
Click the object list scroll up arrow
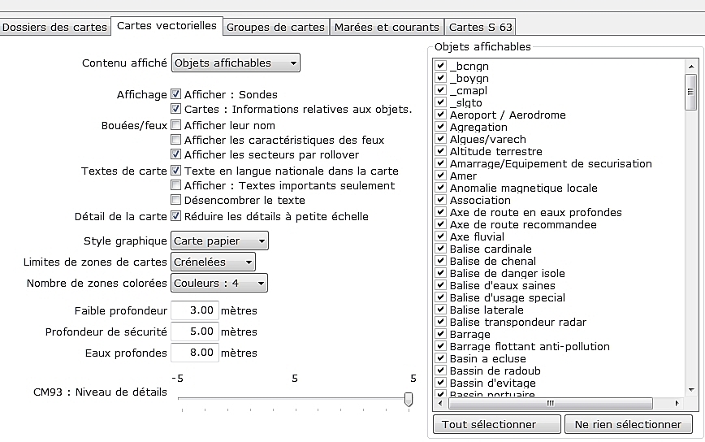[x=691, y=67]
